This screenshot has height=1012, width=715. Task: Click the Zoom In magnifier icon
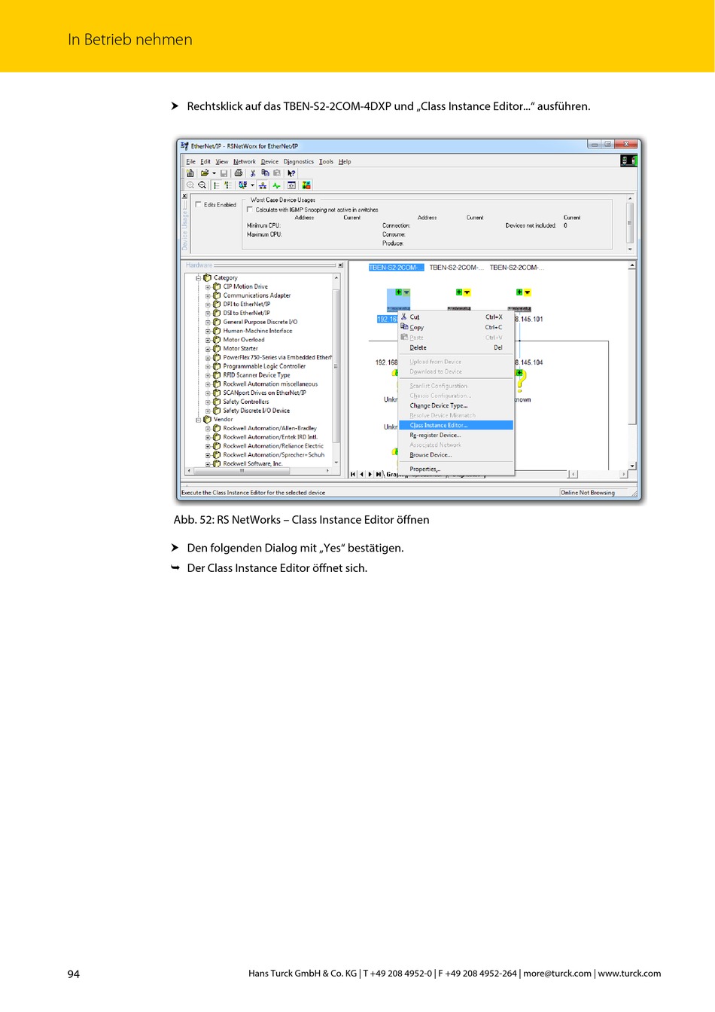pos(190,185)
